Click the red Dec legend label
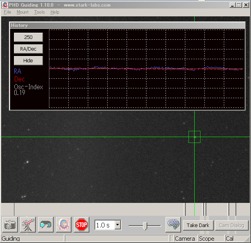251x243 pixels. click(19, 79)
